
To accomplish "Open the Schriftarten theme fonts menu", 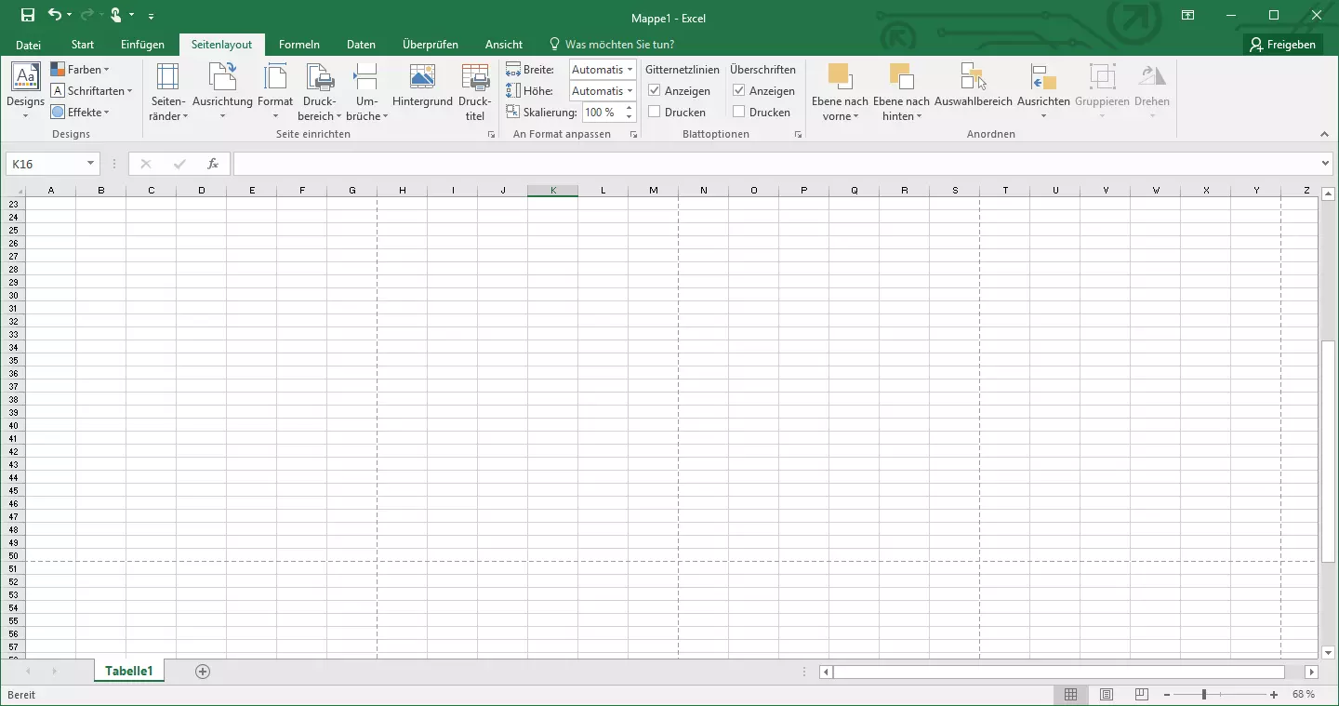I will (91, 91).
